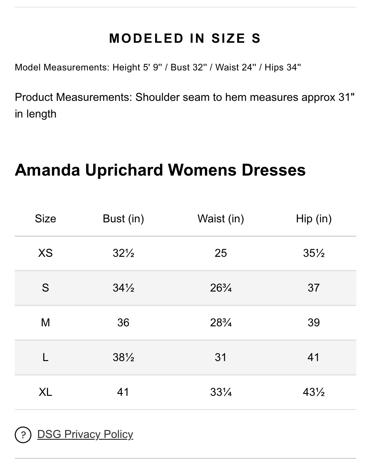This screenshot has height=473, width=371.
Task: Click the Model Measurements text line
Action: [158, 67]
